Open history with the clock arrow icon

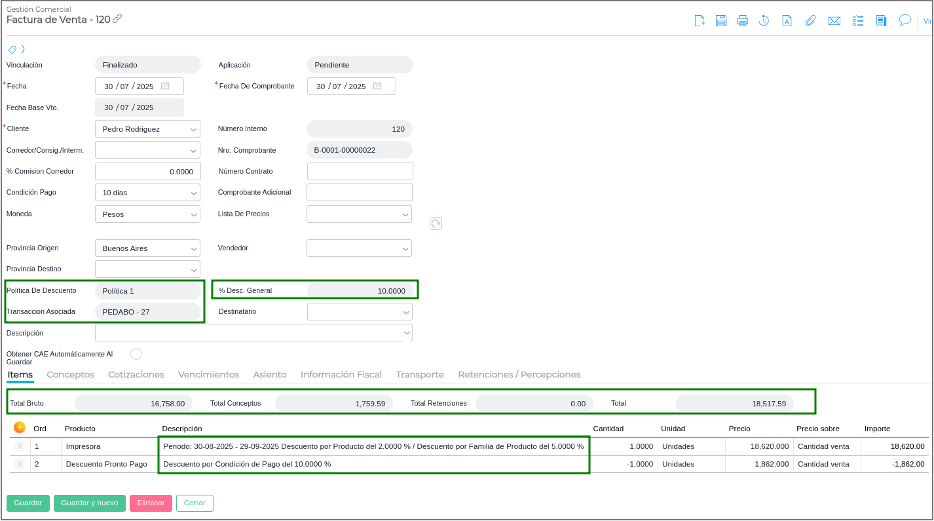click(764, 21)
